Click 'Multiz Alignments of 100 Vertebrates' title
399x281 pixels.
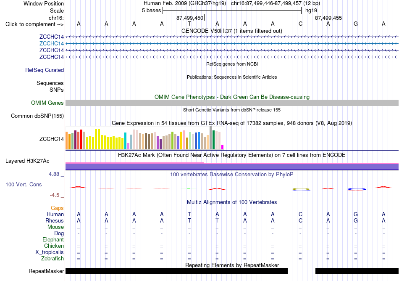232,202
